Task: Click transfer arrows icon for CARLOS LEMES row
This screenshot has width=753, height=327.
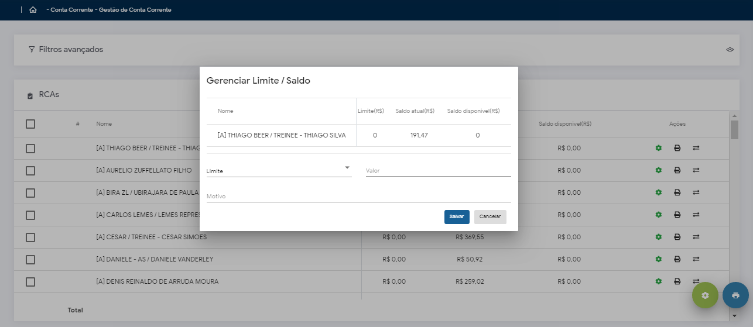Action: point(696,215)
